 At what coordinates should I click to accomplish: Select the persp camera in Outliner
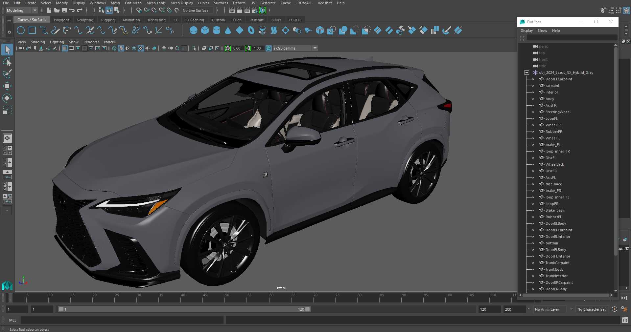[x=544, y=46]
